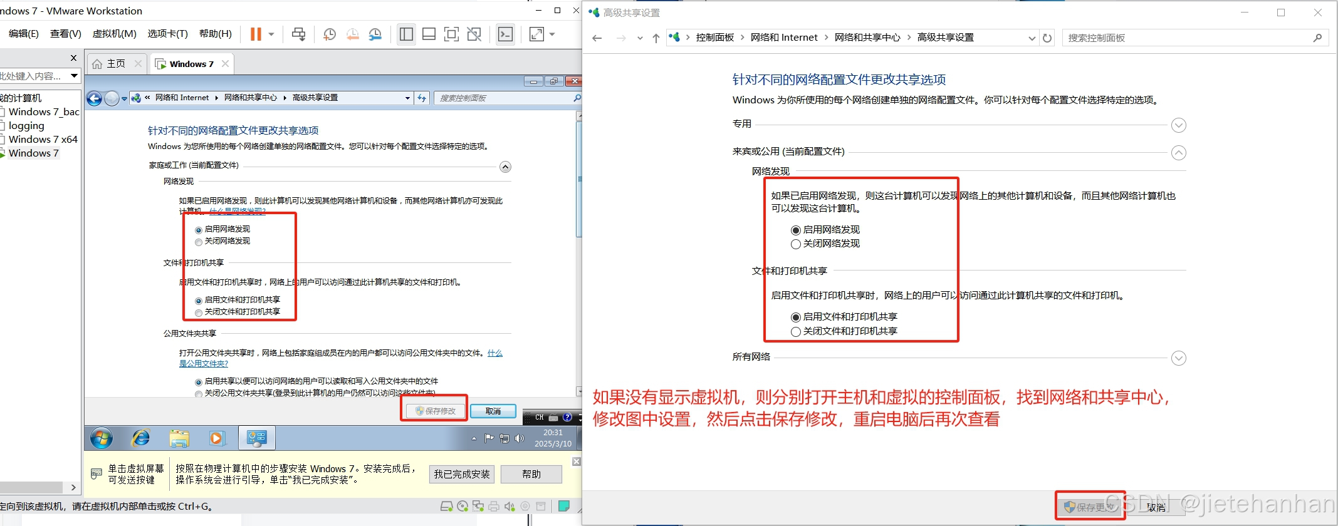This screenshot has width=1338, height=526.
Task: Click the VMware network adapter status icon
Action: click(x=478, y=507)
